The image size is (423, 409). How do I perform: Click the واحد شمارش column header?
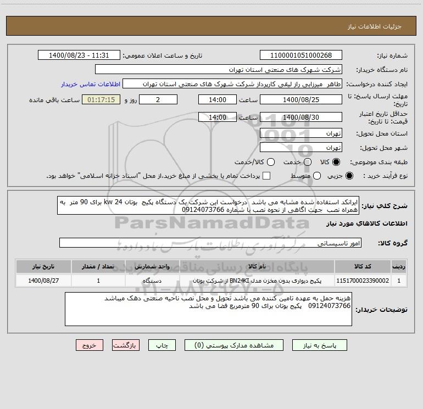click(152, 266)
